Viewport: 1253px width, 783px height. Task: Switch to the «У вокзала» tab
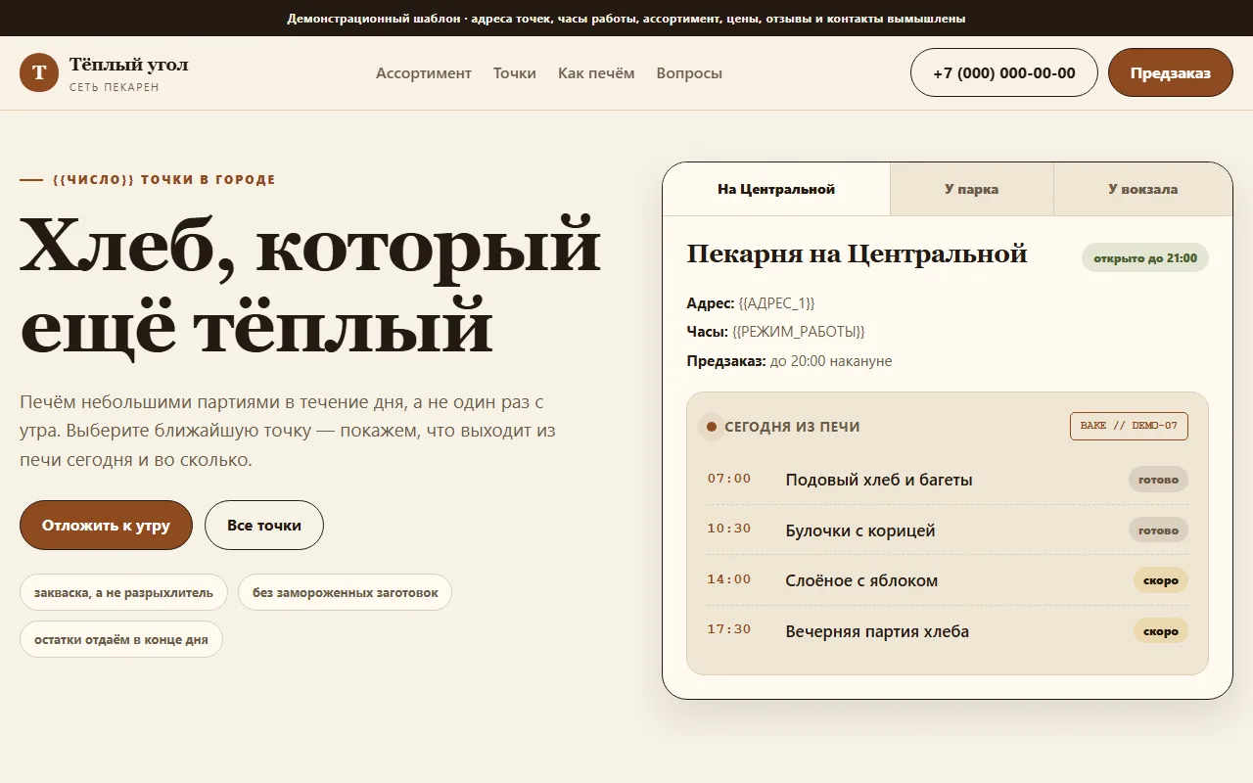(1143, 189)
